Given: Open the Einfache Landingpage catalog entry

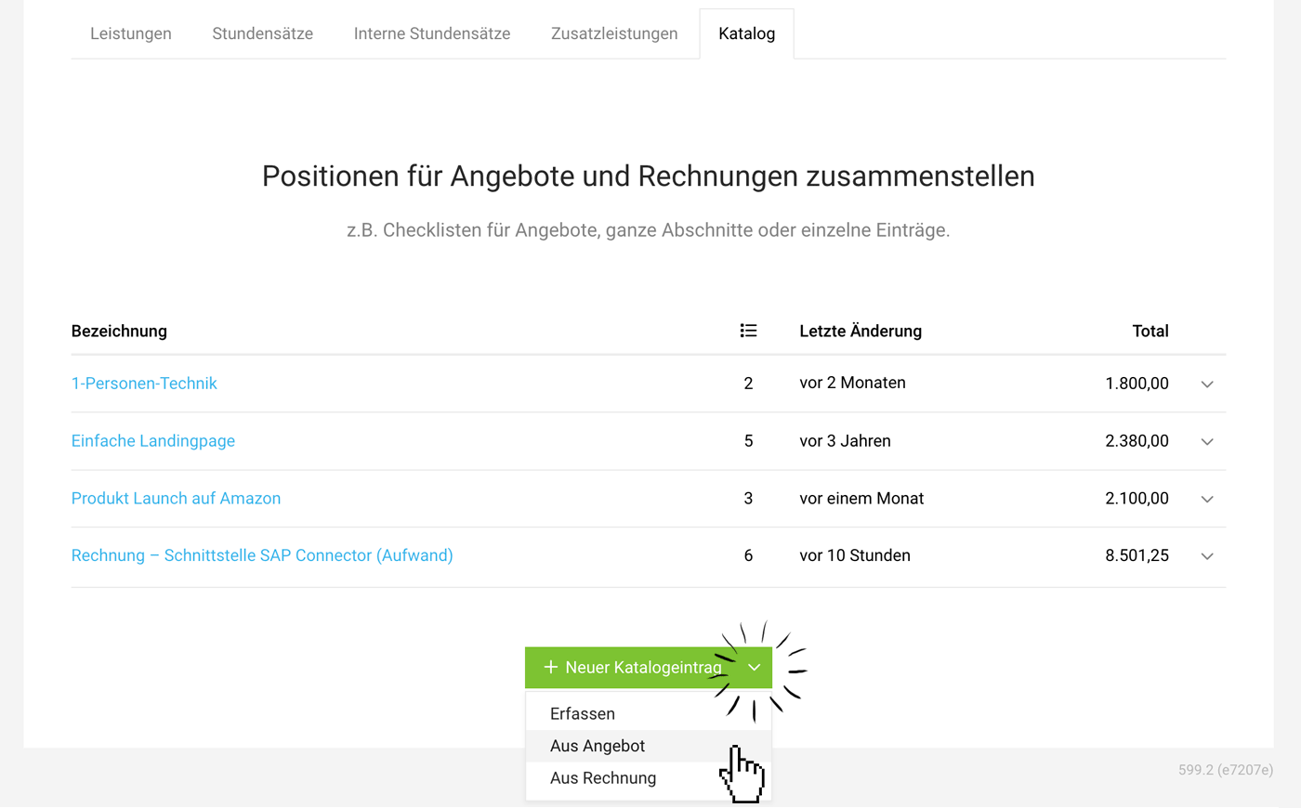Looking at the screenshot, I should (153, 440).
